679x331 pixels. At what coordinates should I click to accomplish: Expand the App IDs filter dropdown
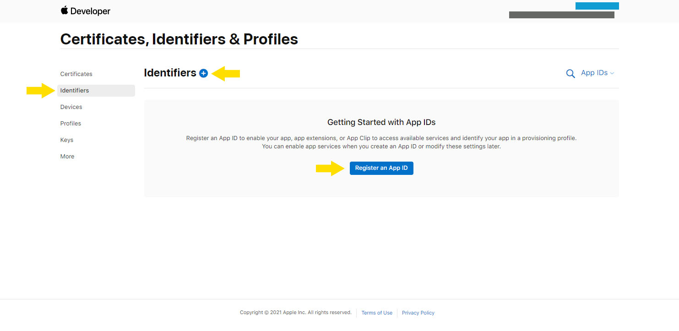[598, 73]
